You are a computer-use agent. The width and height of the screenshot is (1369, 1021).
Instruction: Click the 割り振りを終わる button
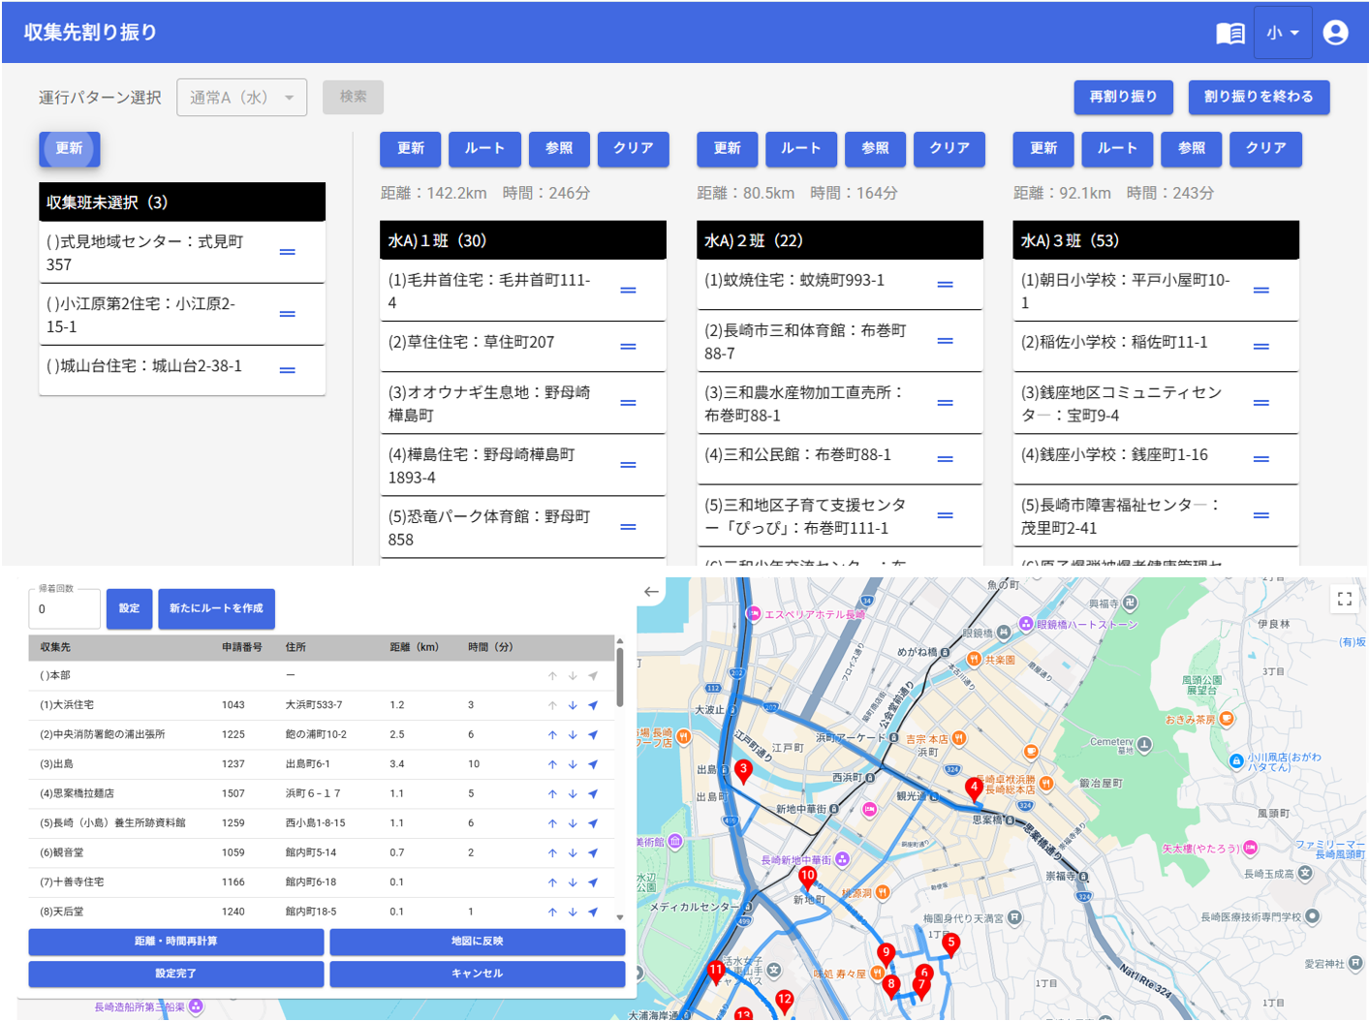[x=1259, y=97]
